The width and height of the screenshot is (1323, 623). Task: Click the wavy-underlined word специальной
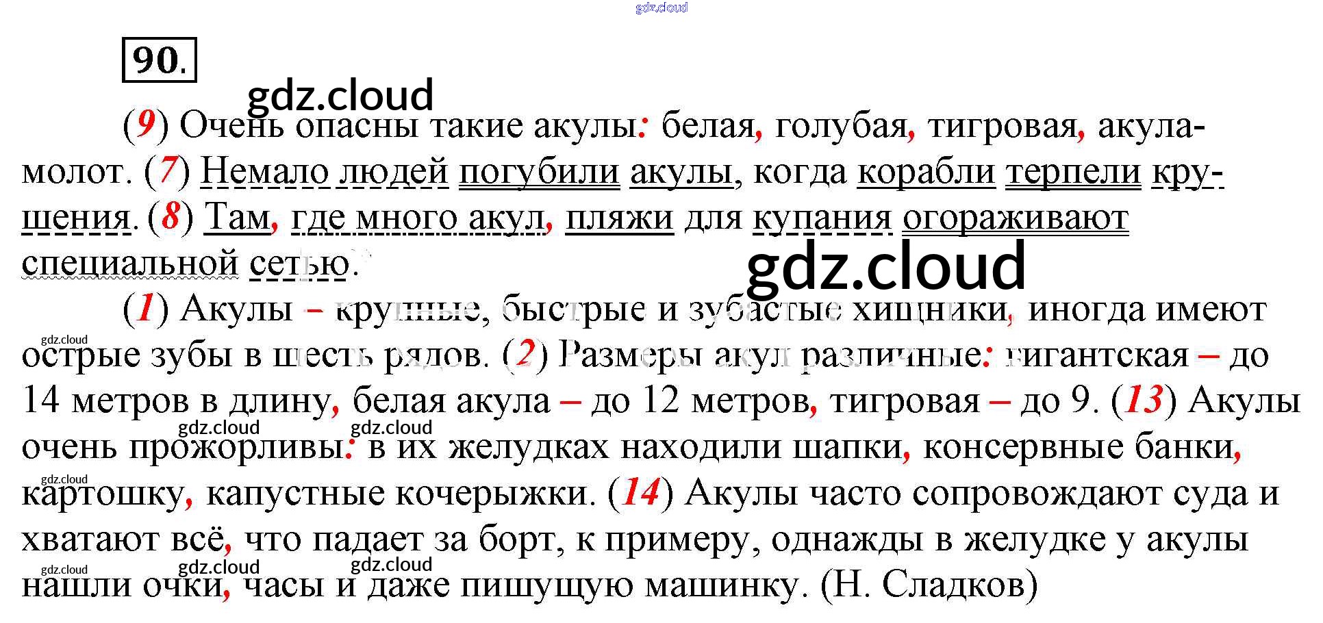(x=130, y=263)
